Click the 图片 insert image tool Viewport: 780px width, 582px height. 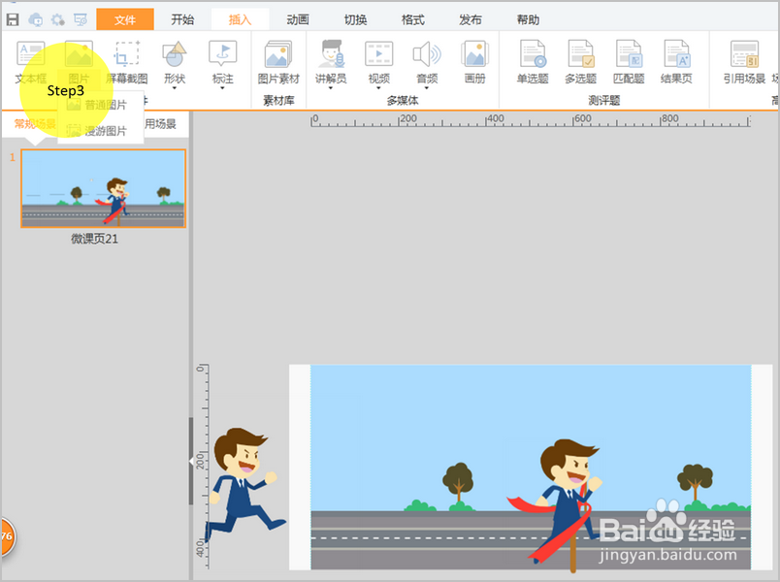(79, 63)
